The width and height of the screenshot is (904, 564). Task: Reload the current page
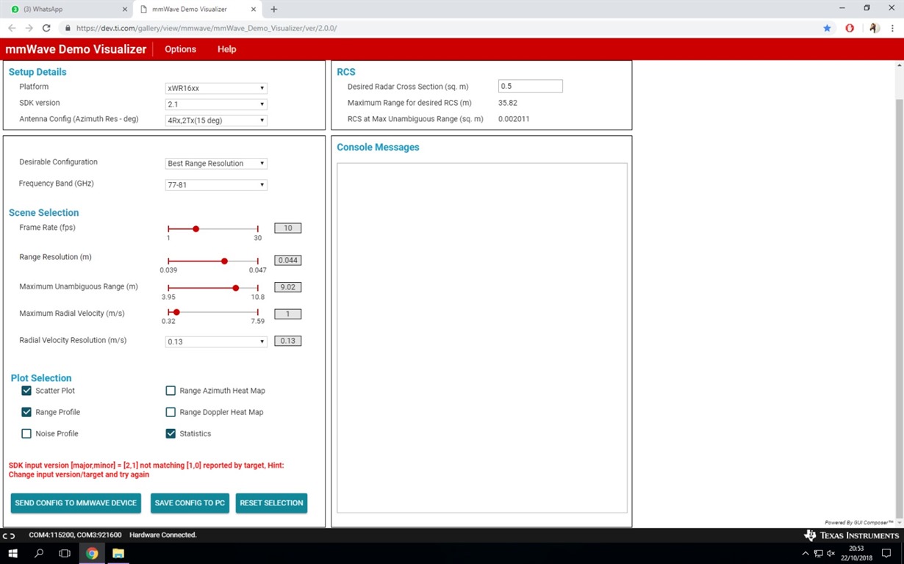pyautogui.click(x=46, y=28)
